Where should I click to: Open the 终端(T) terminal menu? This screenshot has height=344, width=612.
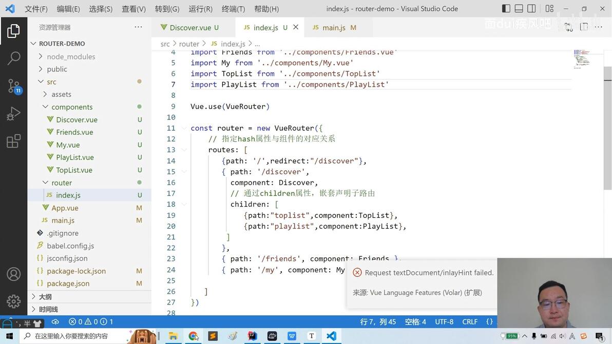pos(233,9)
